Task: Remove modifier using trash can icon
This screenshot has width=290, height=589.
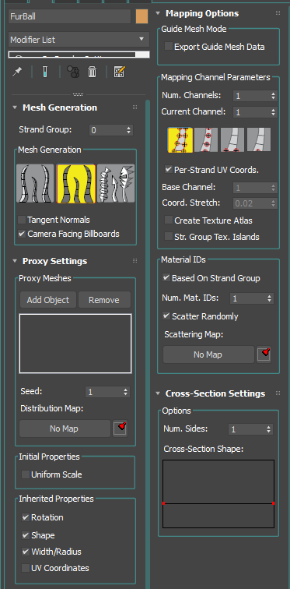Action: tap(92, 72)
